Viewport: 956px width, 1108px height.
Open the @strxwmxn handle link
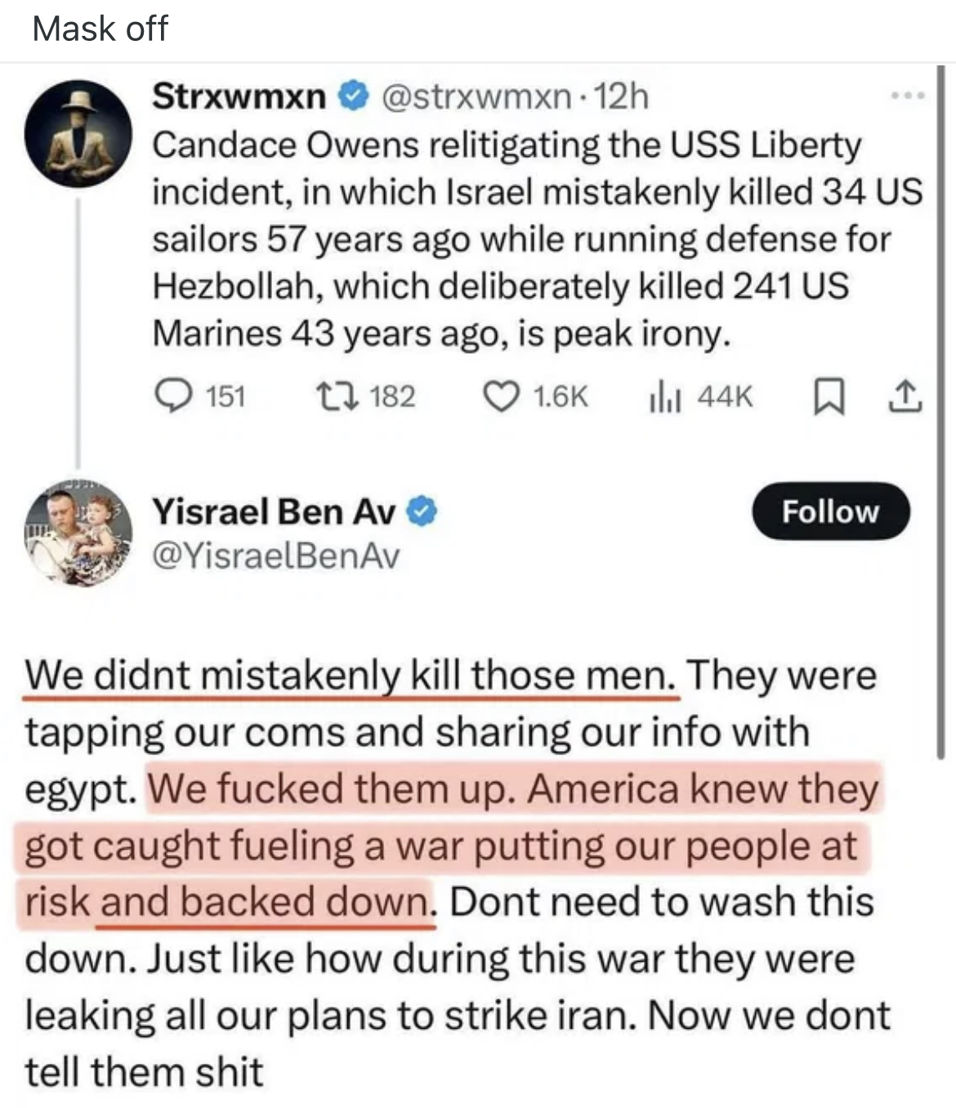tap(476, 97)
